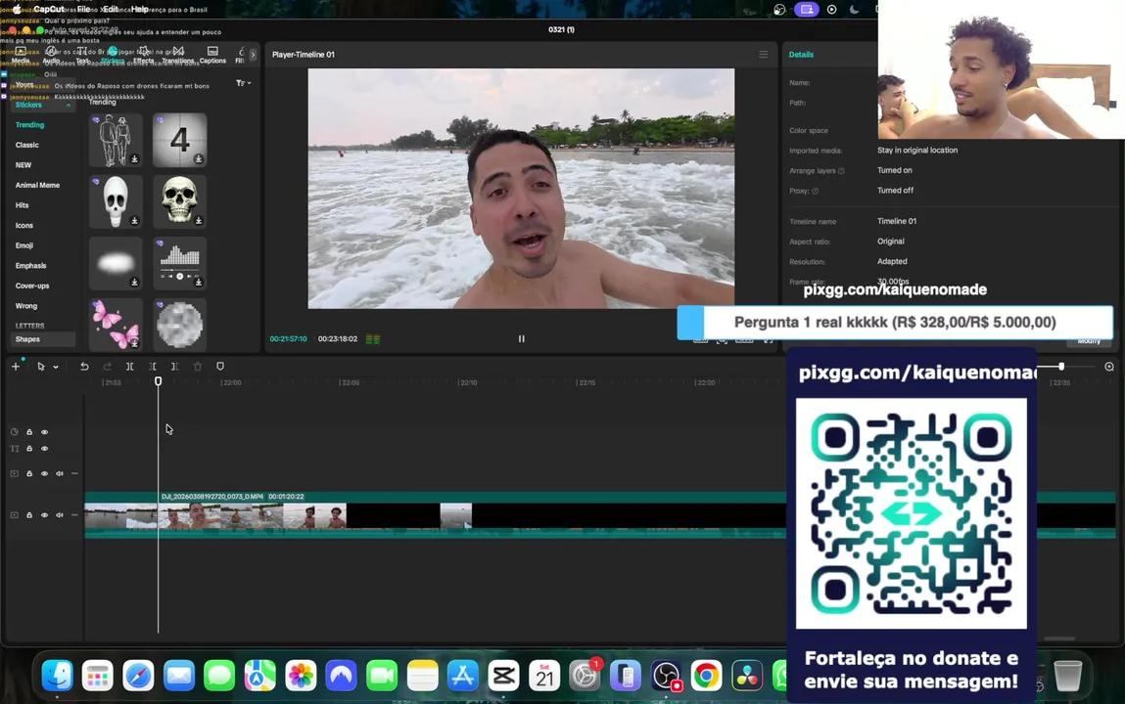Select the white blur cloud sticker
The image size is (1125, 704).
click(x=116, y=263)
